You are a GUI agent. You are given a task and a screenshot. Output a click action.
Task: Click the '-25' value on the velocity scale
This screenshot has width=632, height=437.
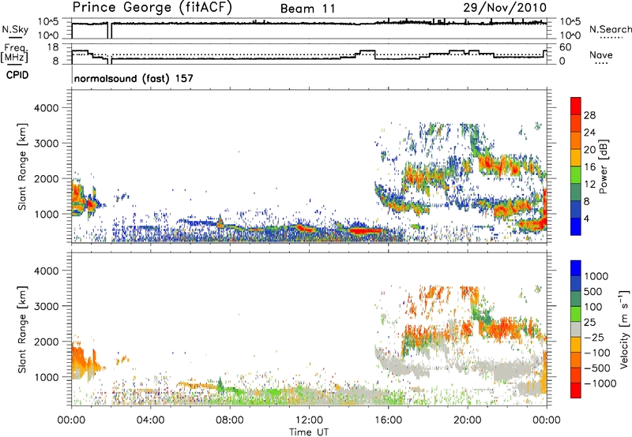[x=594, y=337]
